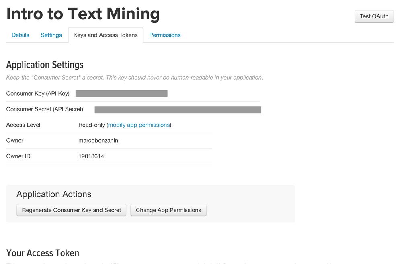Click the Consumer Key (API Key) label
The height and width of the screenshot is (264, 402).
click(38, 94)
